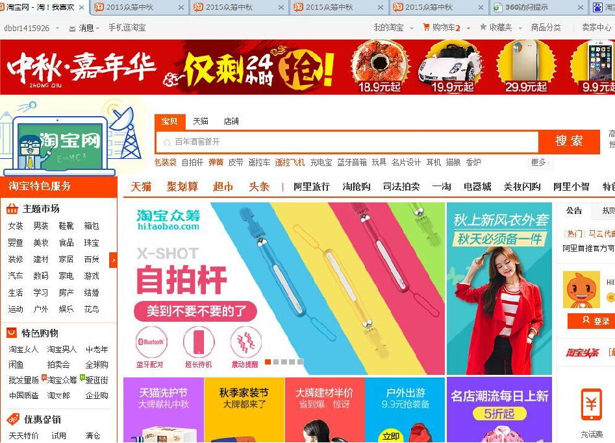Click the 充话费 phone recharge icon
The height and width of the screenshot is (443, 615).
click(x=591, y=405)
